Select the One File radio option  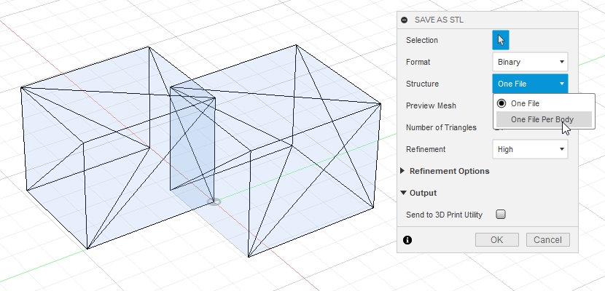(x=501, y=103)
